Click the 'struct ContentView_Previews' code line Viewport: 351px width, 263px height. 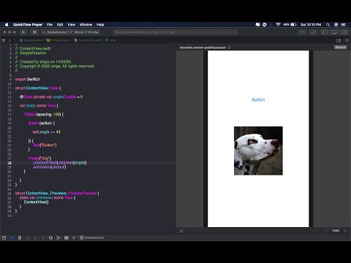[57, 193]
